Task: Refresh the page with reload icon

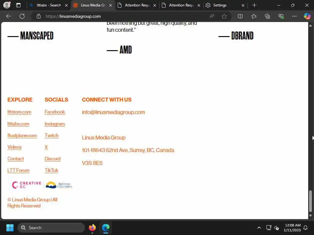Action: [x=22, y=16]
